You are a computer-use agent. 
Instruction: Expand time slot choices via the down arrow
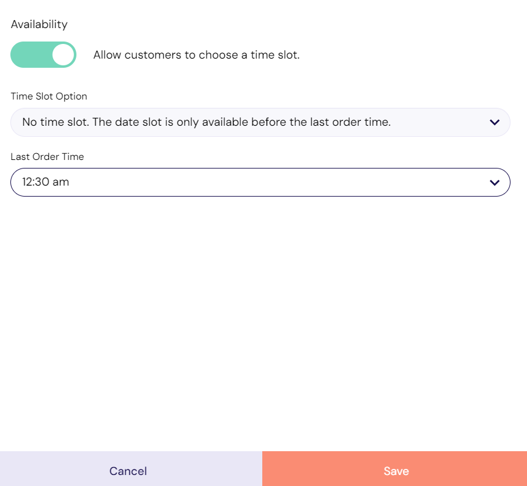[495, 122]
